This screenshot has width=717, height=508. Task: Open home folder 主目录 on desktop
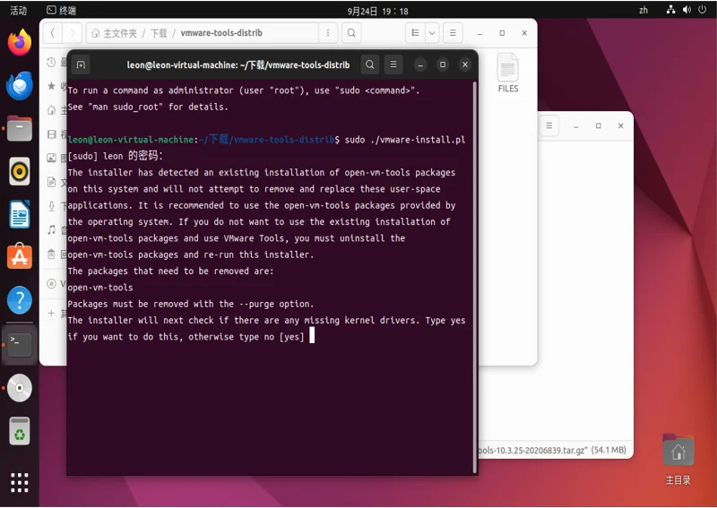coord(678,459)
